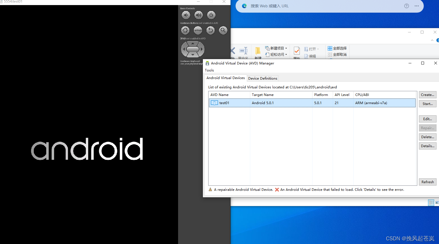Click the DPAD right arrow
The image size is (439, 244).
tap(202, 49)
